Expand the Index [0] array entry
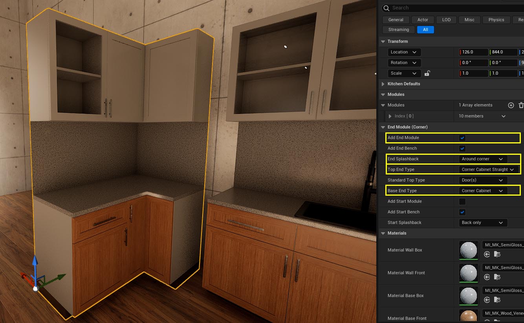The width and height of the screenshot is (524, 323). tap(390, 116)
